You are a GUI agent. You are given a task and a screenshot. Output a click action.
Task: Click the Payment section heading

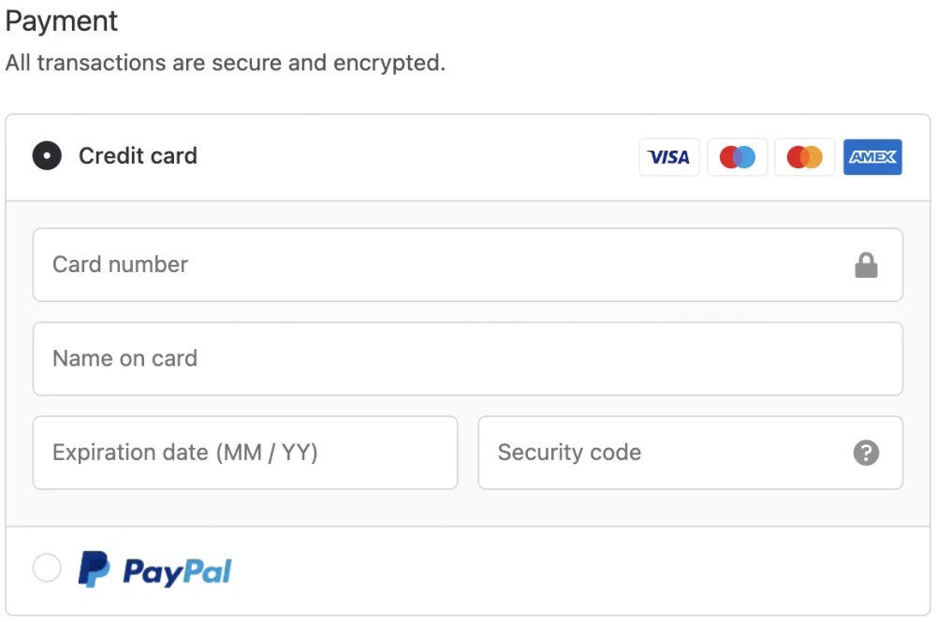pos(62,22)
